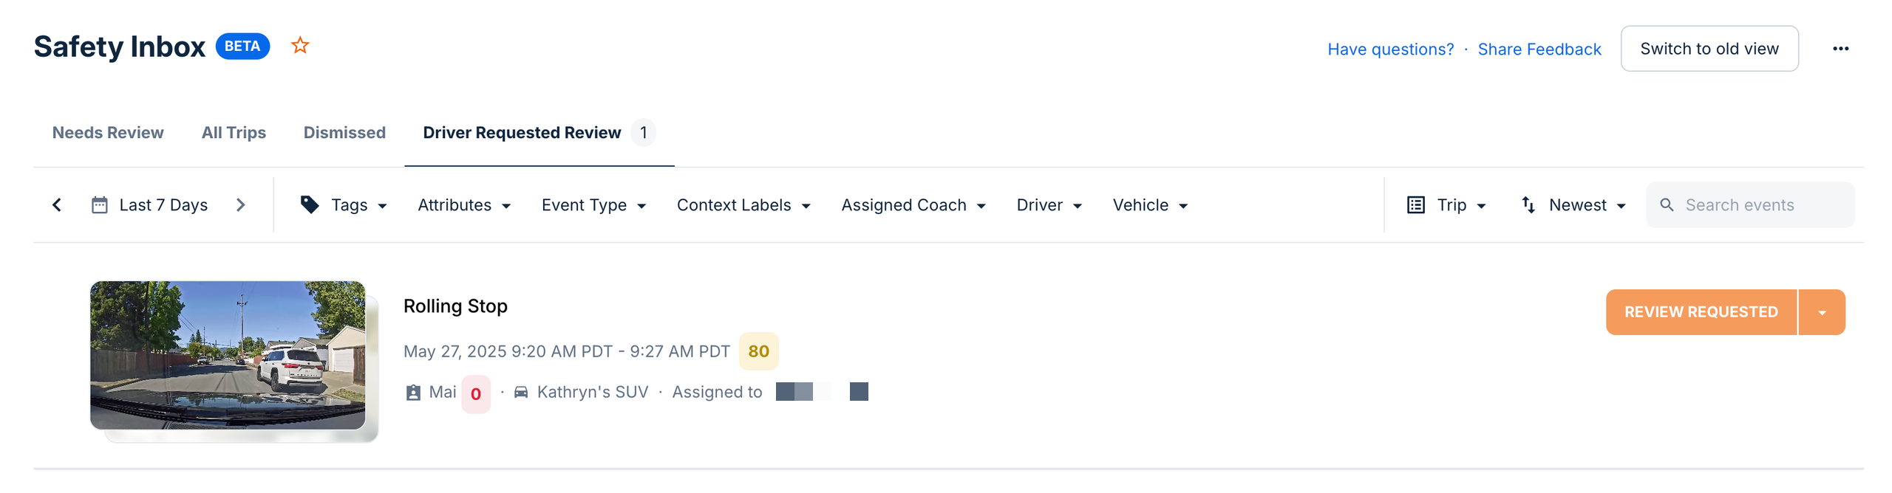
Task: Switch to the Needs Review tab
Action: coord(108,133)
